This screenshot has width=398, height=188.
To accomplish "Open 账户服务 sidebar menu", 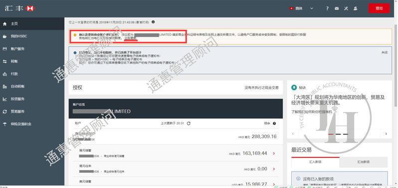I will point(32,49).
